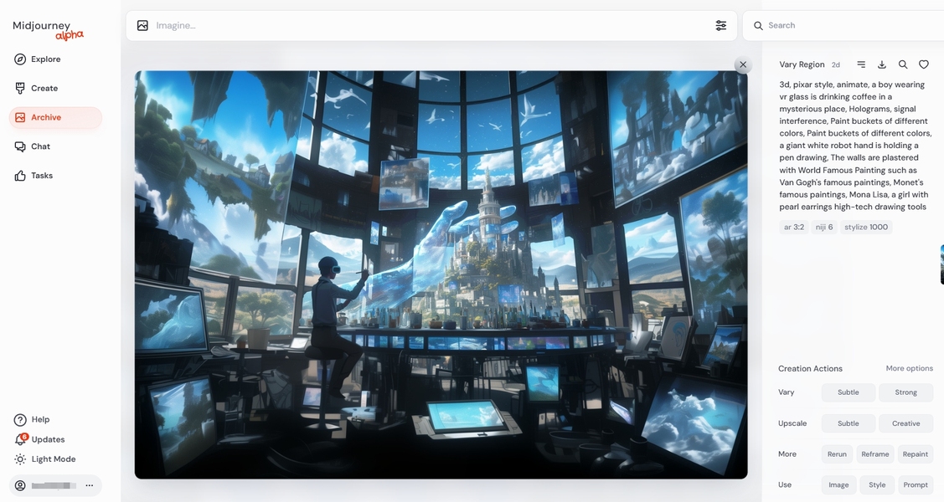The image size is (944, 502).
Task: Click the 'stylize 1000' parameter tag
Action: tap(866, 228)
